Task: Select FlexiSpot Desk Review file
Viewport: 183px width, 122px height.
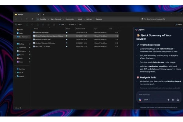Action: point(76,33)
